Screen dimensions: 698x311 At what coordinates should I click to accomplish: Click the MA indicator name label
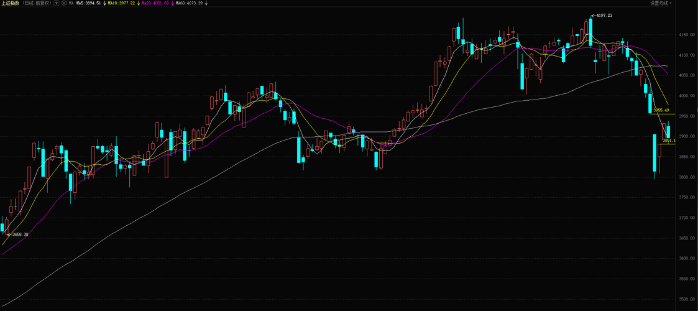pos(71,3)
